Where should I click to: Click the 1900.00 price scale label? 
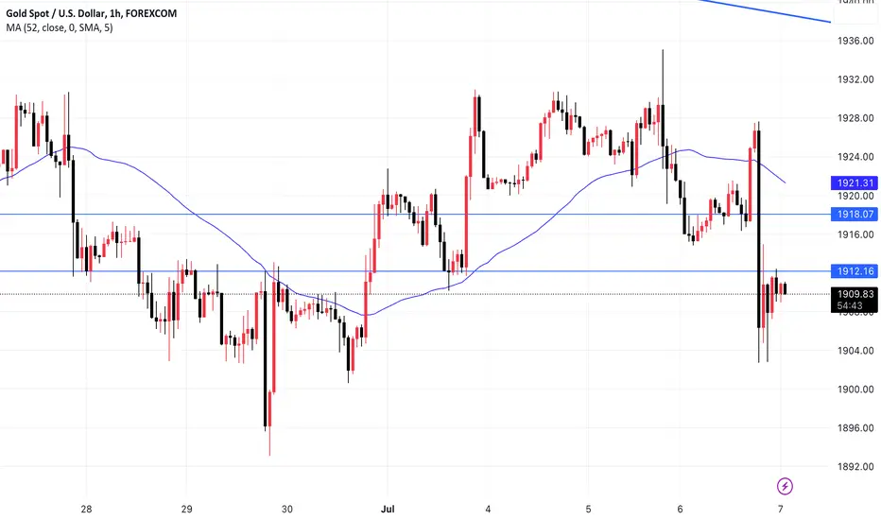pos(855,390)
